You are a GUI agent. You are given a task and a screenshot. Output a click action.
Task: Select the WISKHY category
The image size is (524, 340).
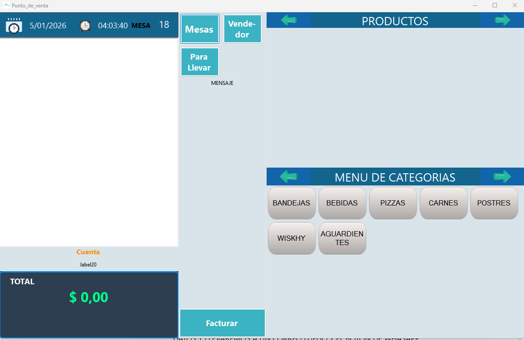pyautogui.click(x=291, y=239)
